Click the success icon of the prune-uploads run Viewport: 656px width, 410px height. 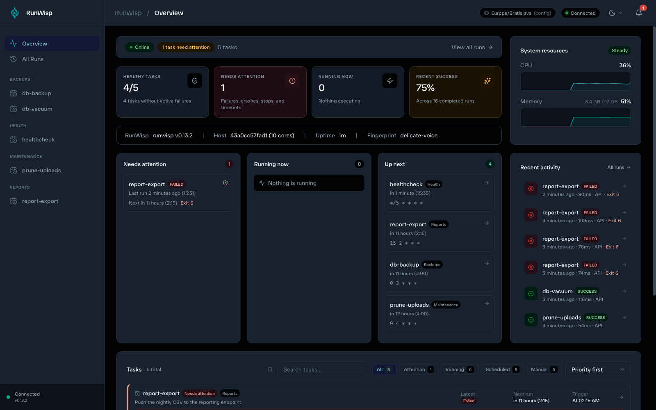(x=531, y=320)
